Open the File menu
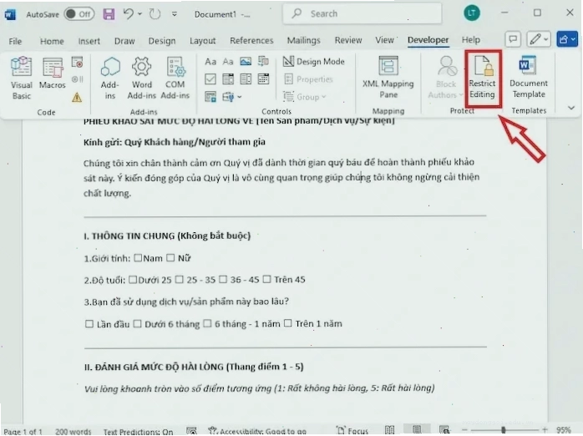 tap(15, 41)
